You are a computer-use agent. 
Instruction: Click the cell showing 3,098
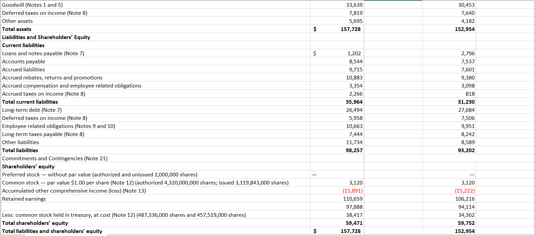pyautogui.click(x=449, y=86)
